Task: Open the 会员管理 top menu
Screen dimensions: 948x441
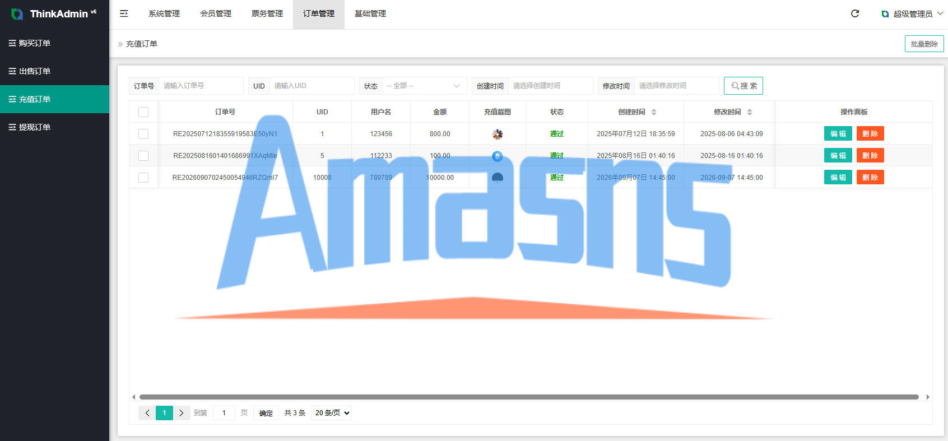Action: click(216, 14)
